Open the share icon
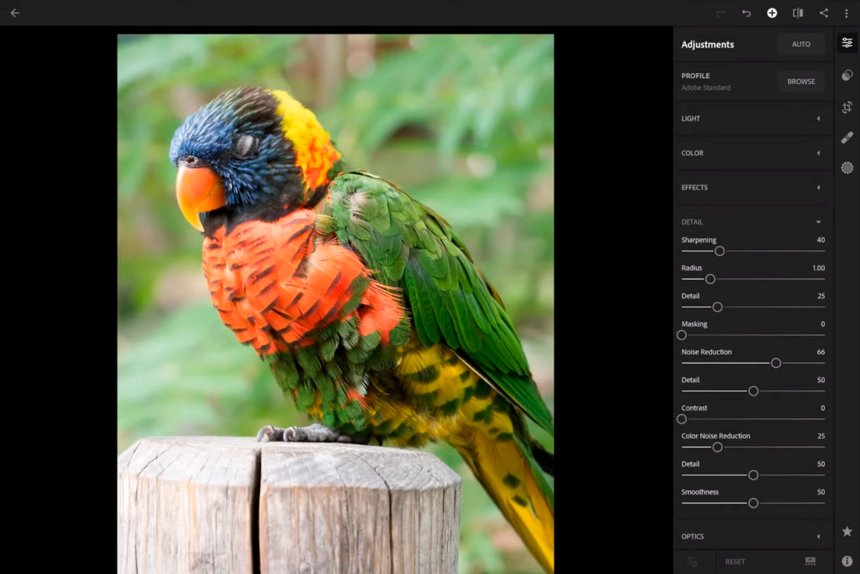 824,13
